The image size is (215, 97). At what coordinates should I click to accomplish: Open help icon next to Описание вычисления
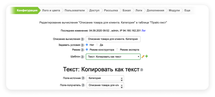pos(82,39)
